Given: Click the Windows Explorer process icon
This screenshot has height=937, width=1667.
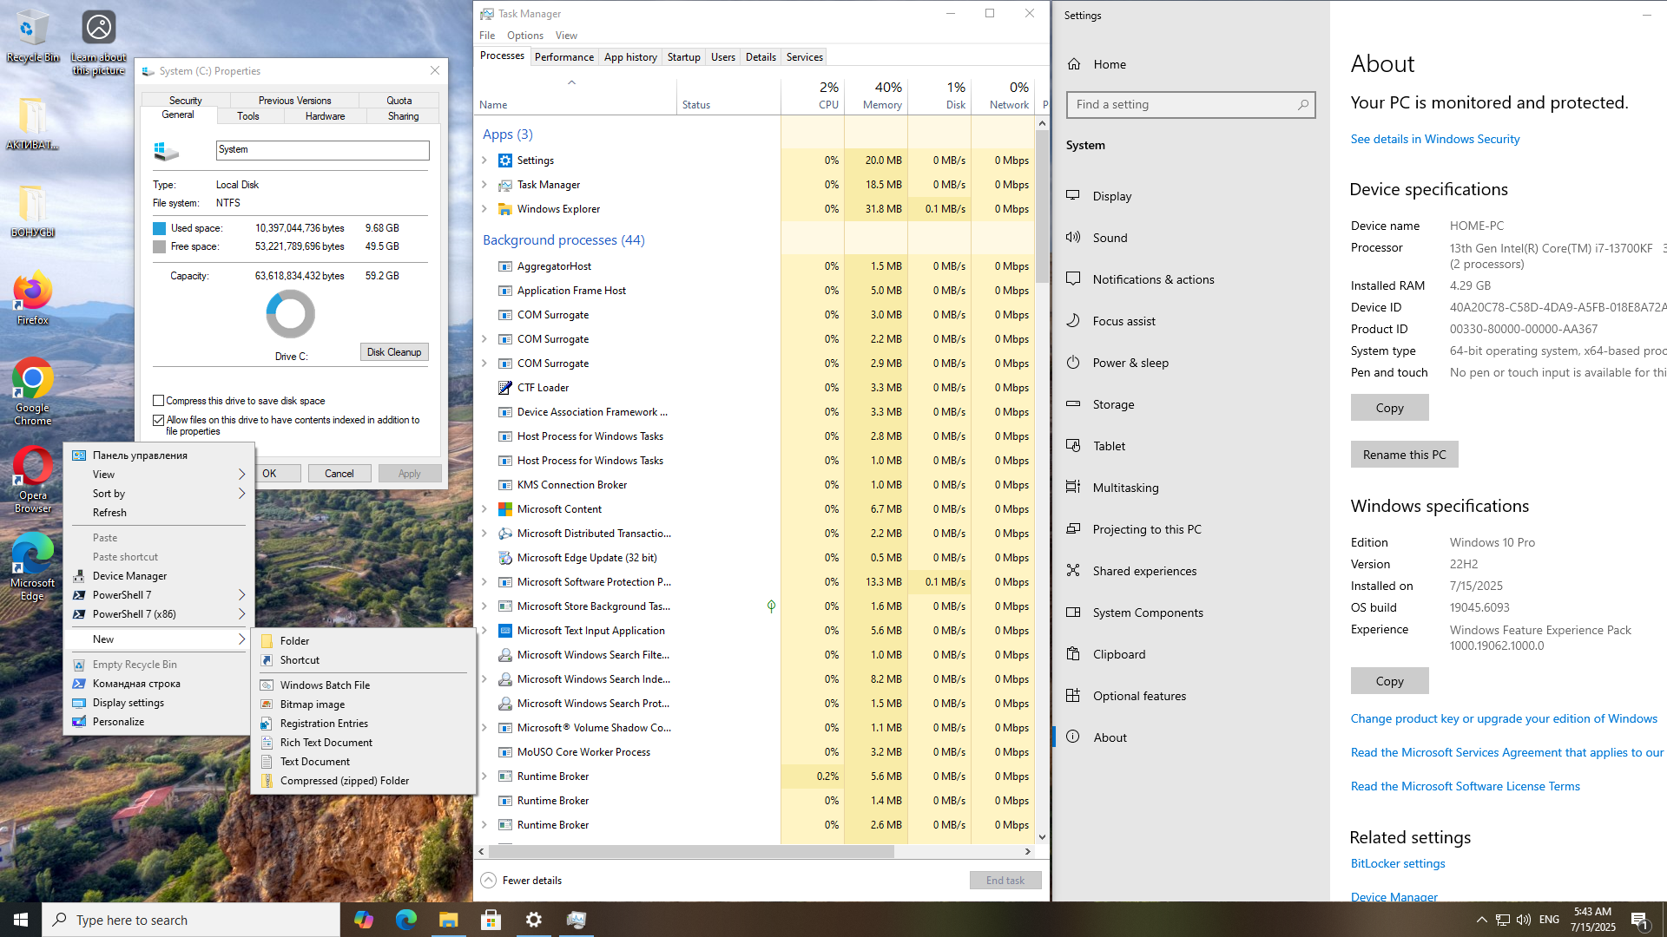Looking at the screenshot, I should [x=505, y=209].
